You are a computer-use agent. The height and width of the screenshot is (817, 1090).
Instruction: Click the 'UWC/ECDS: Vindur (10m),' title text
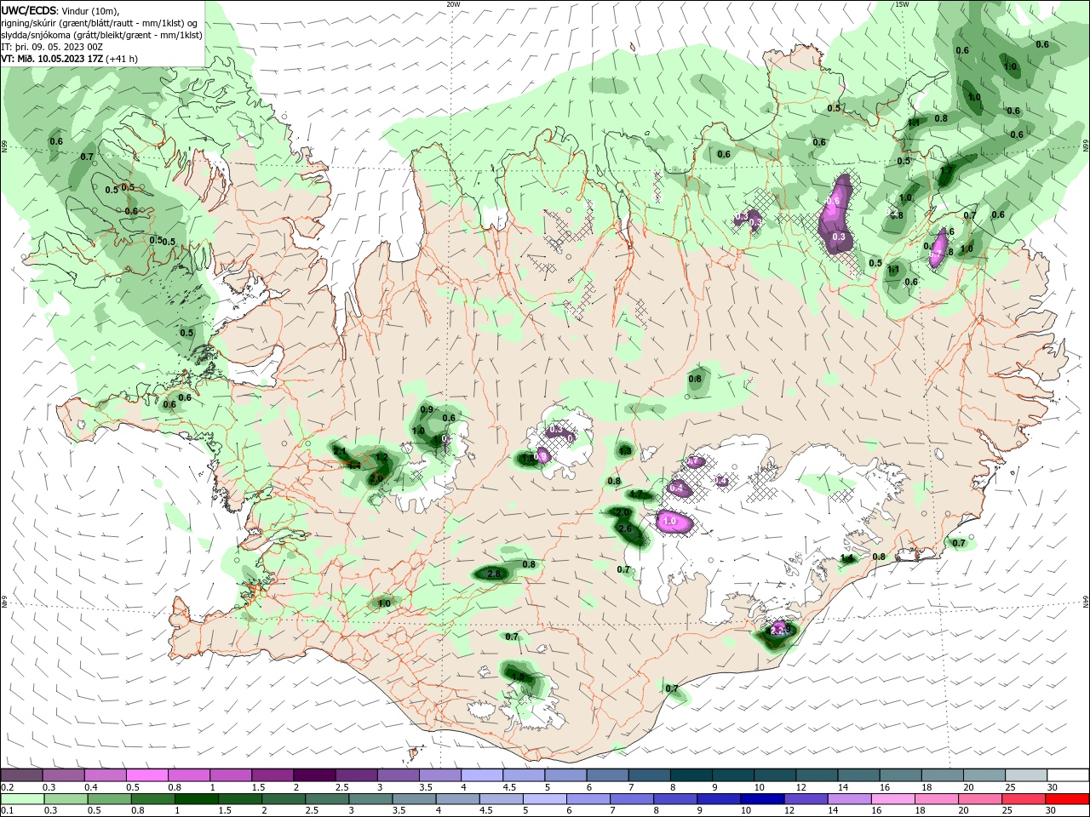click(60, 10)
